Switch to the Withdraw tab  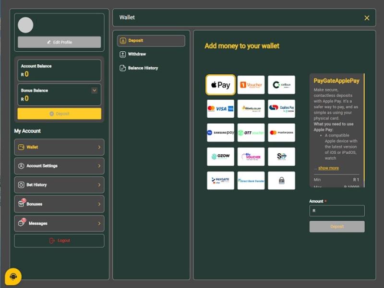pos(137,54)
